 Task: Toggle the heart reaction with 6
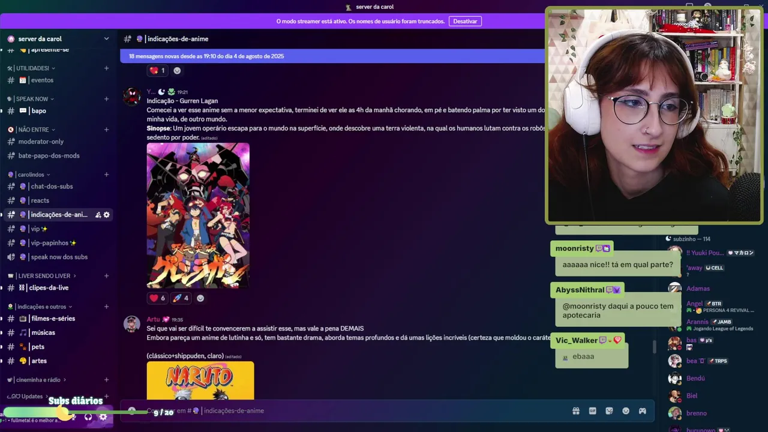tap(157, 298)
